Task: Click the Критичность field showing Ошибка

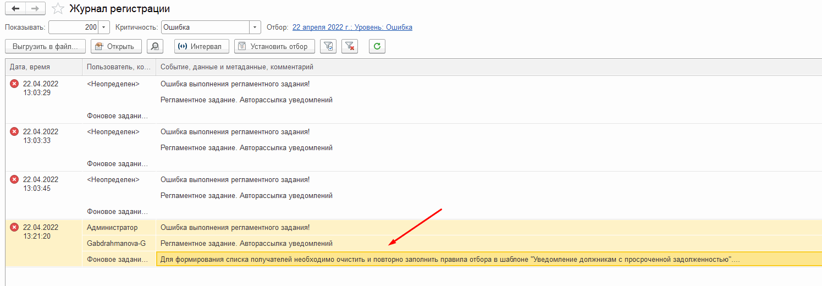Action: [206, 27]
